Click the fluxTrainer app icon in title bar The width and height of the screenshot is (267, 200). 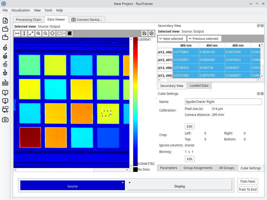coord(4,4)
